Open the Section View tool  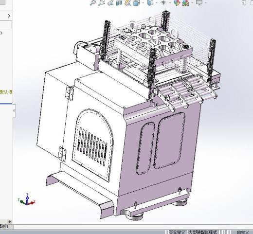click(119, 3)
